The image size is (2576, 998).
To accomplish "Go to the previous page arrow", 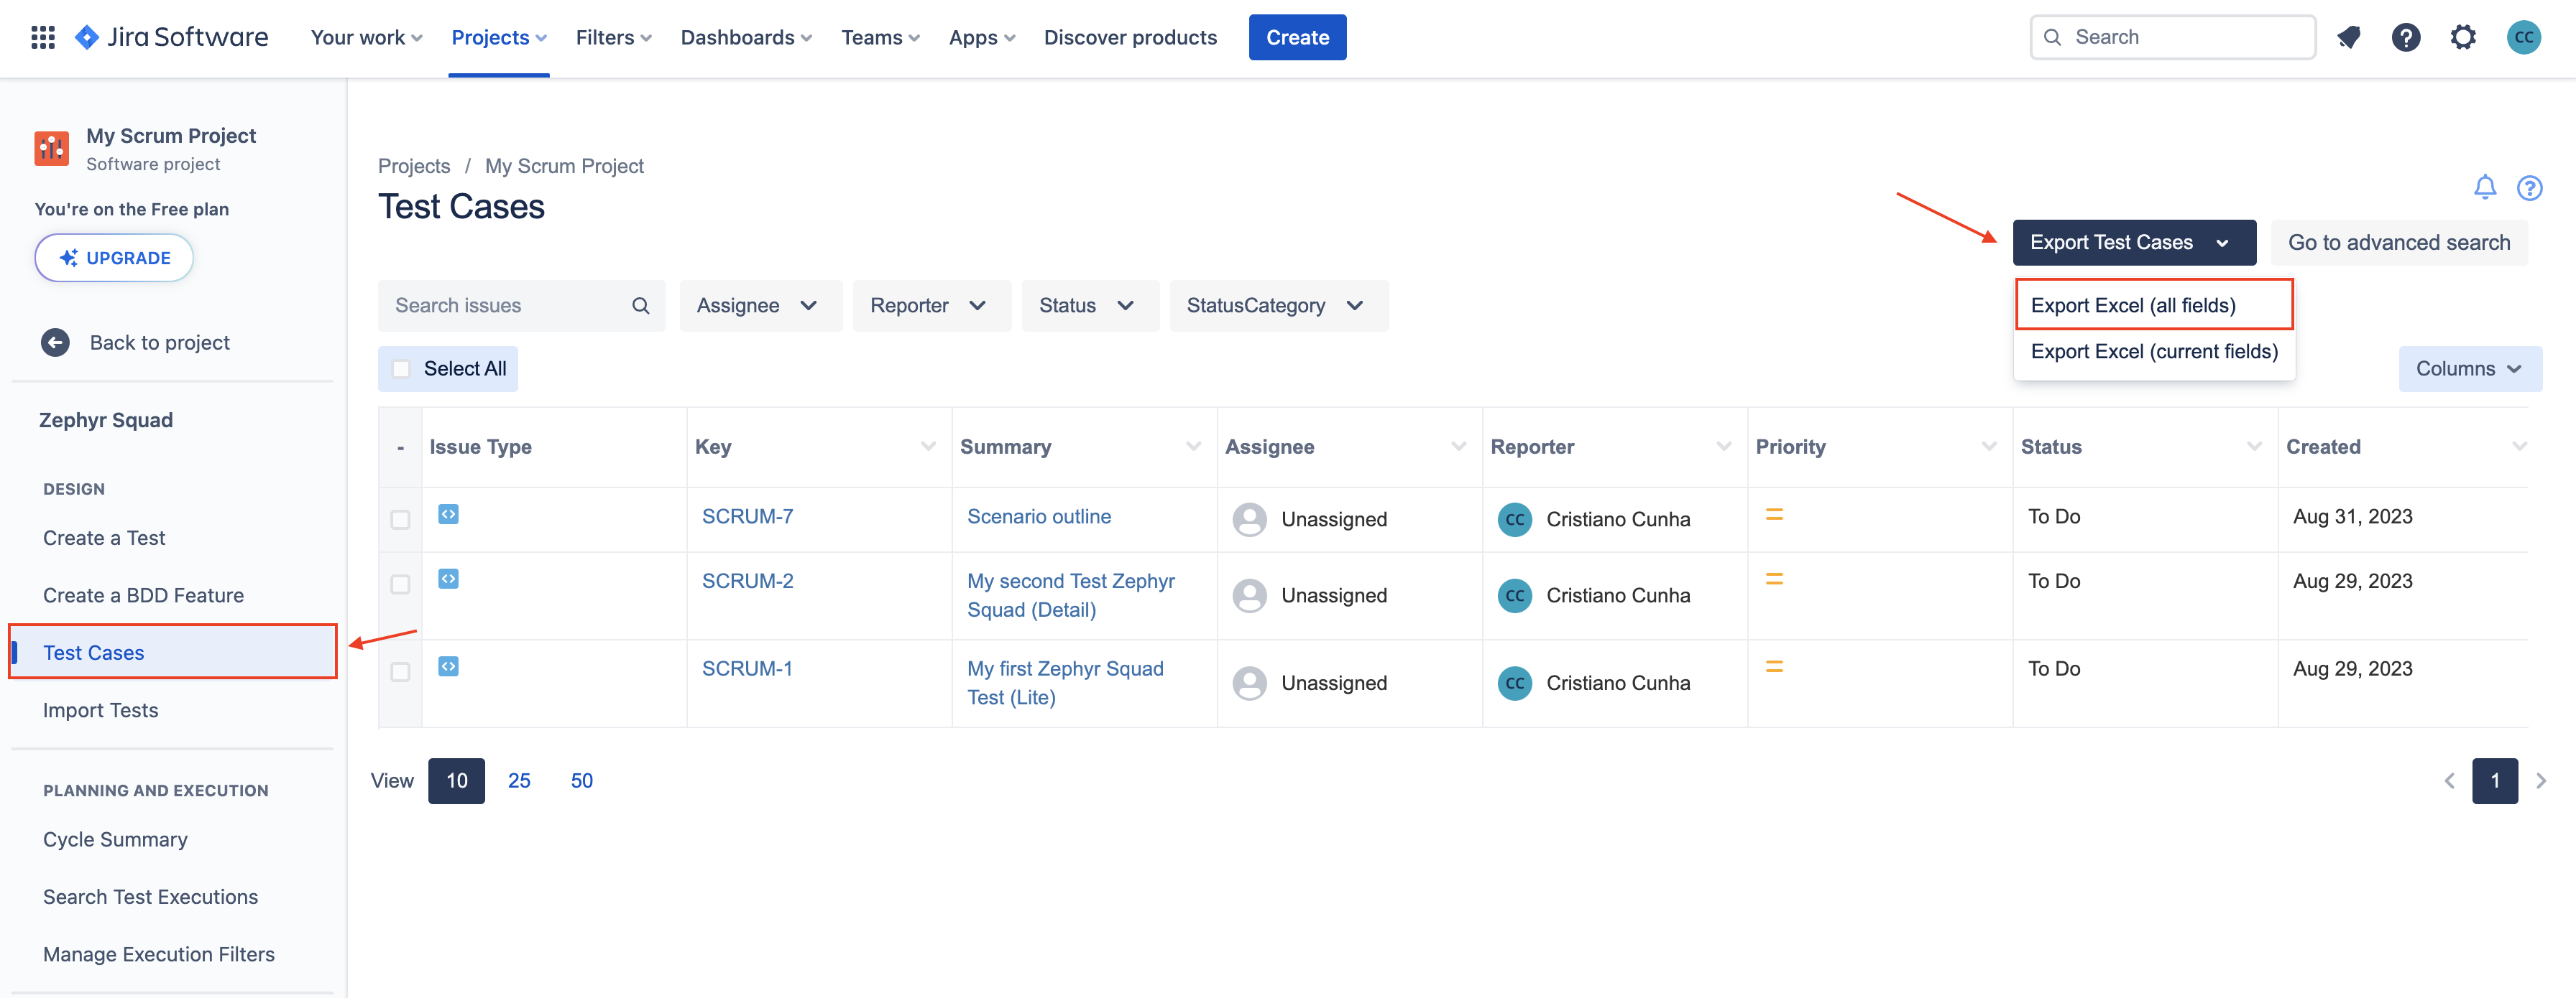I will click(x=2449, y=781).
